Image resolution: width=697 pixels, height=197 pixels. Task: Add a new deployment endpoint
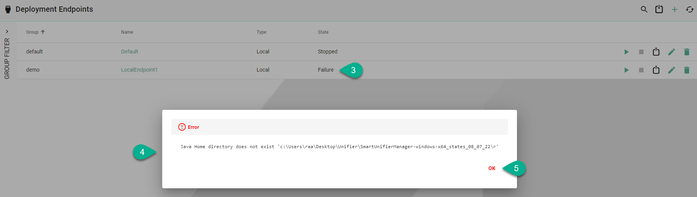[x=675, y=9]
